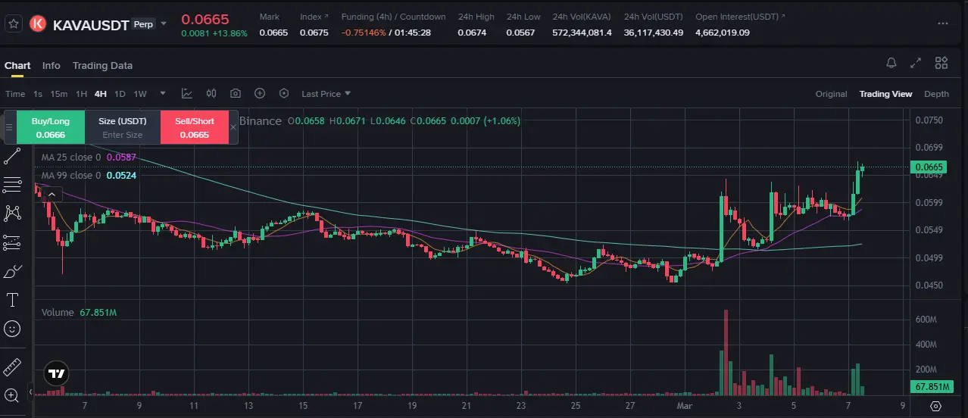This screenshot has height=418, width=968.
Task: Select the ruler measure tool
Action: (x=12, y=367)
